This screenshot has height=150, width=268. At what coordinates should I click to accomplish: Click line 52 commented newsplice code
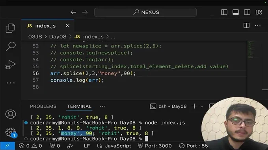click(x=106, y=46)
